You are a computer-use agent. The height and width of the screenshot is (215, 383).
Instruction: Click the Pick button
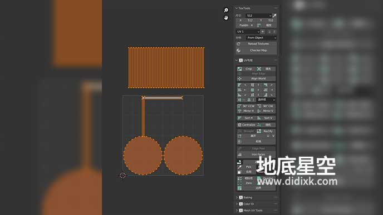[x=247, y=167]
